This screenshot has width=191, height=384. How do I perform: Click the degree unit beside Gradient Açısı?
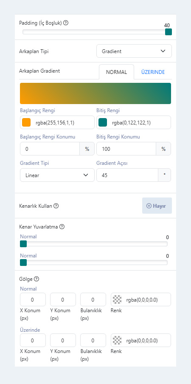(165, 175)
